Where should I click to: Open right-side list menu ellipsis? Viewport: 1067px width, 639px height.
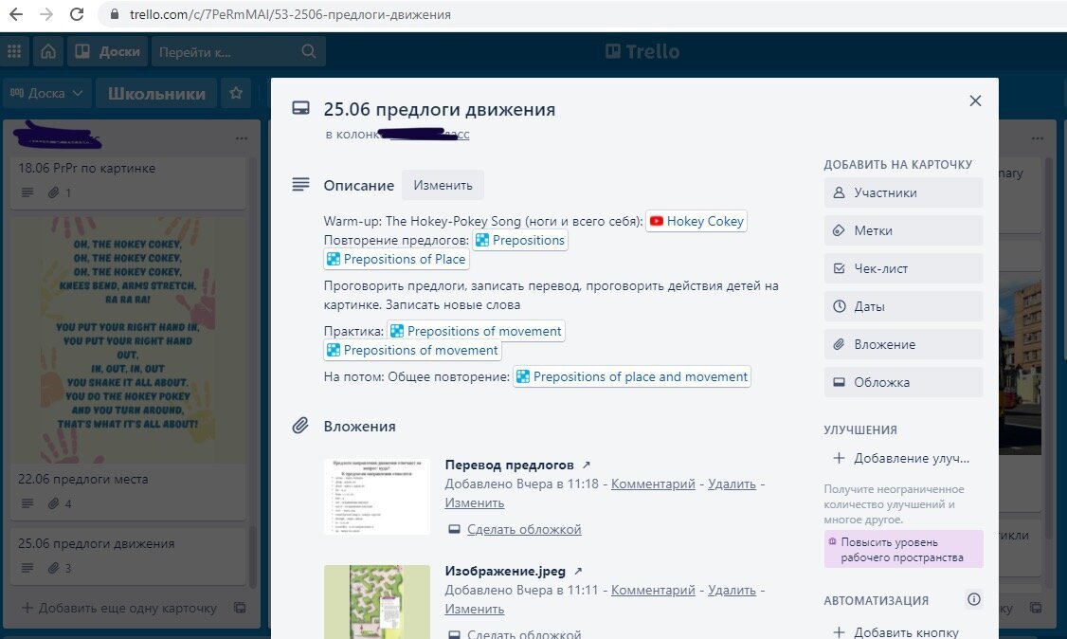click(1037, 138)
